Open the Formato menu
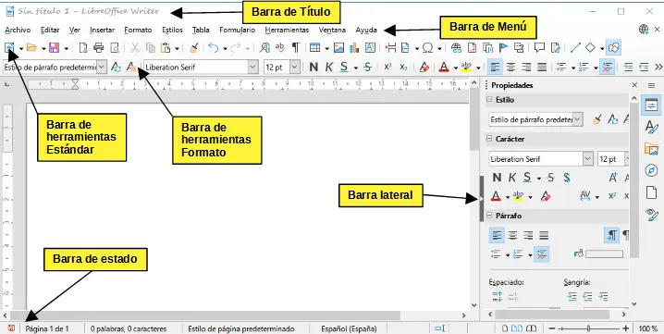The image size is (664, 334). coord(138,31)
